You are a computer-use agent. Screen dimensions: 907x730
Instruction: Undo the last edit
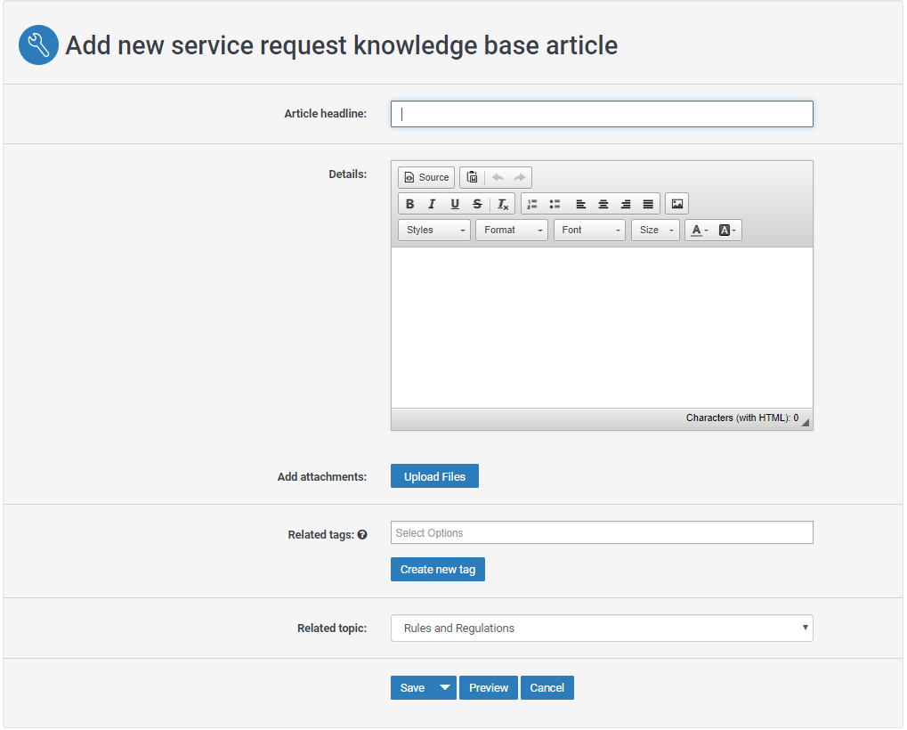pos(498,177)
